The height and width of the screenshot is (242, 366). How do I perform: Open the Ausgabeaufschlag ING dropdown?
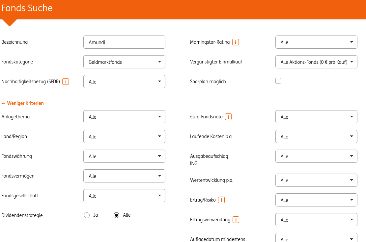(316, 156)
